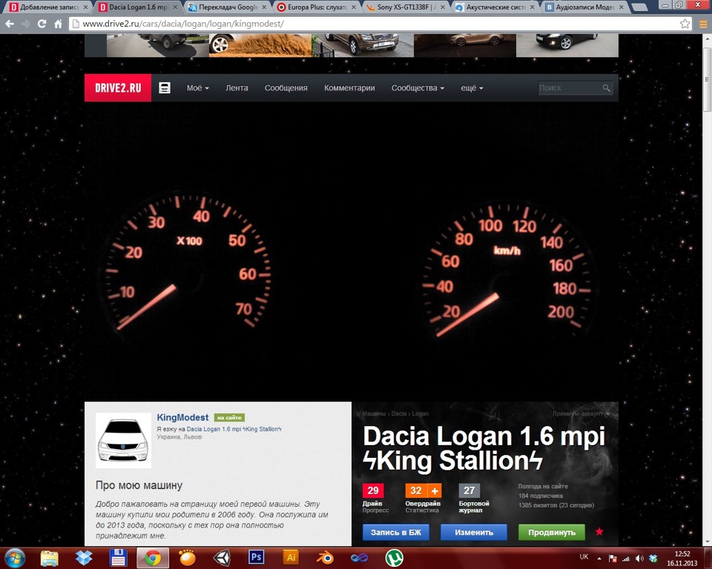Click the sand-drifting car thumbnail at top
Viewport: 712px width, 569px height.
tap(260, 45)
